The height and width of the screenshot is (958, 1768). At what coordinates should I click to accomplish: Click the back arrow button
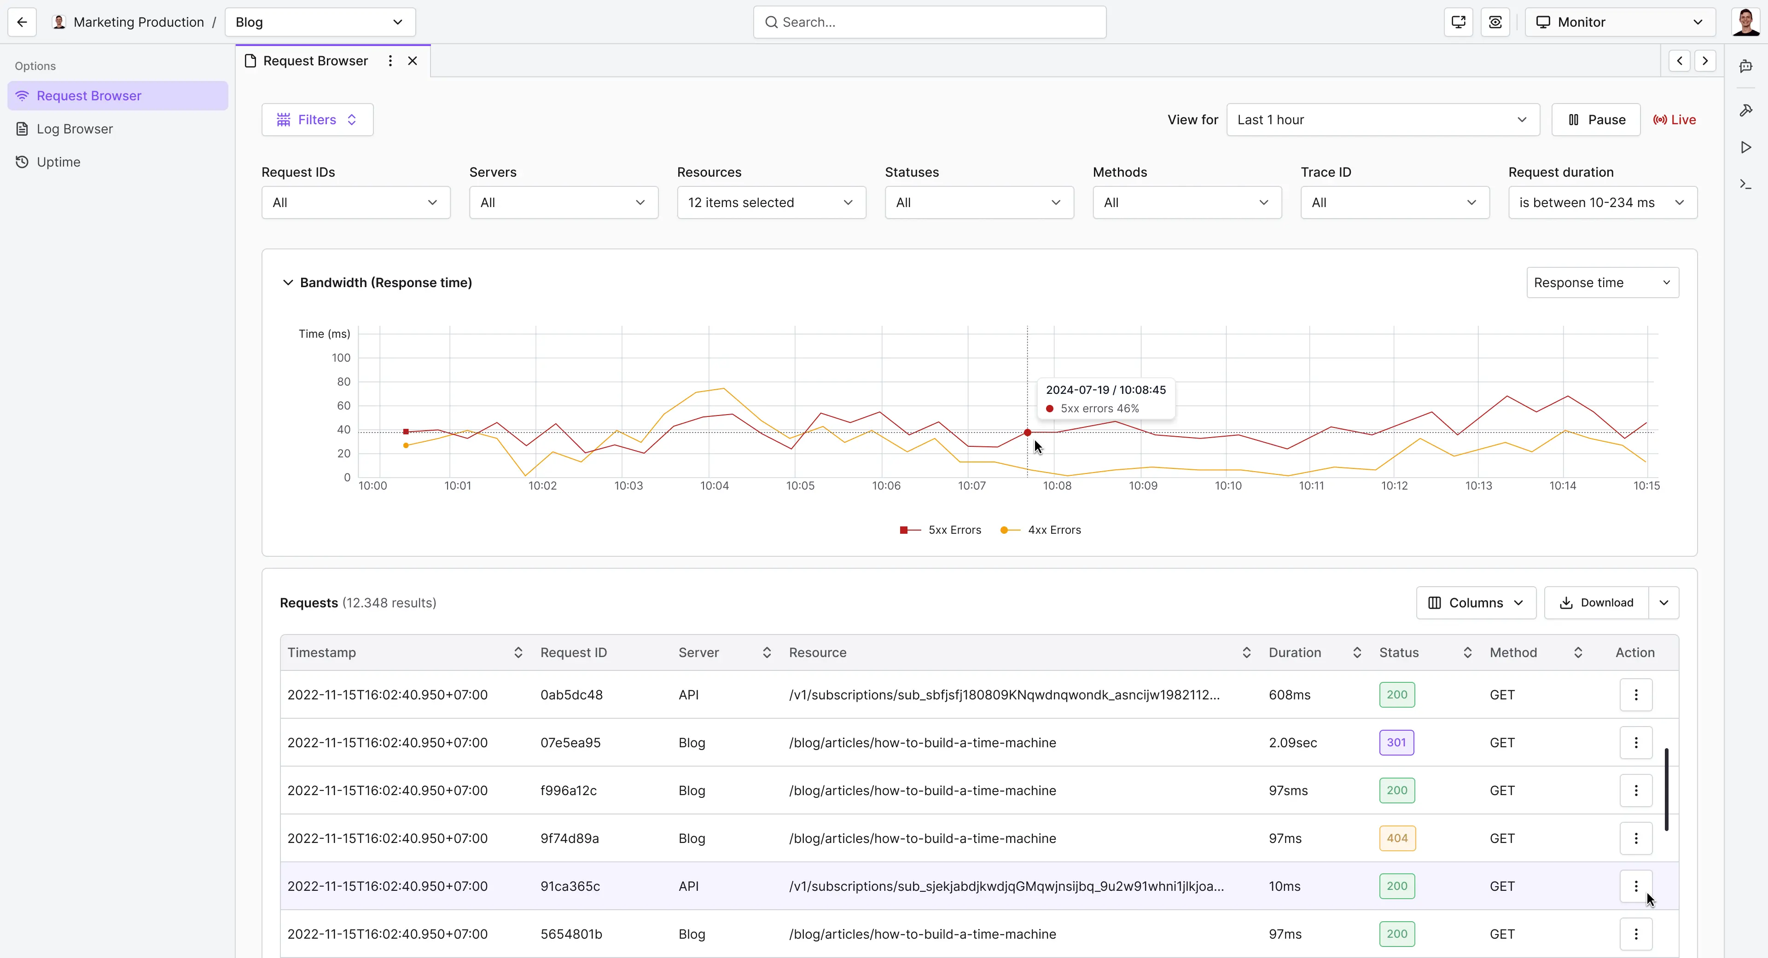22,22
